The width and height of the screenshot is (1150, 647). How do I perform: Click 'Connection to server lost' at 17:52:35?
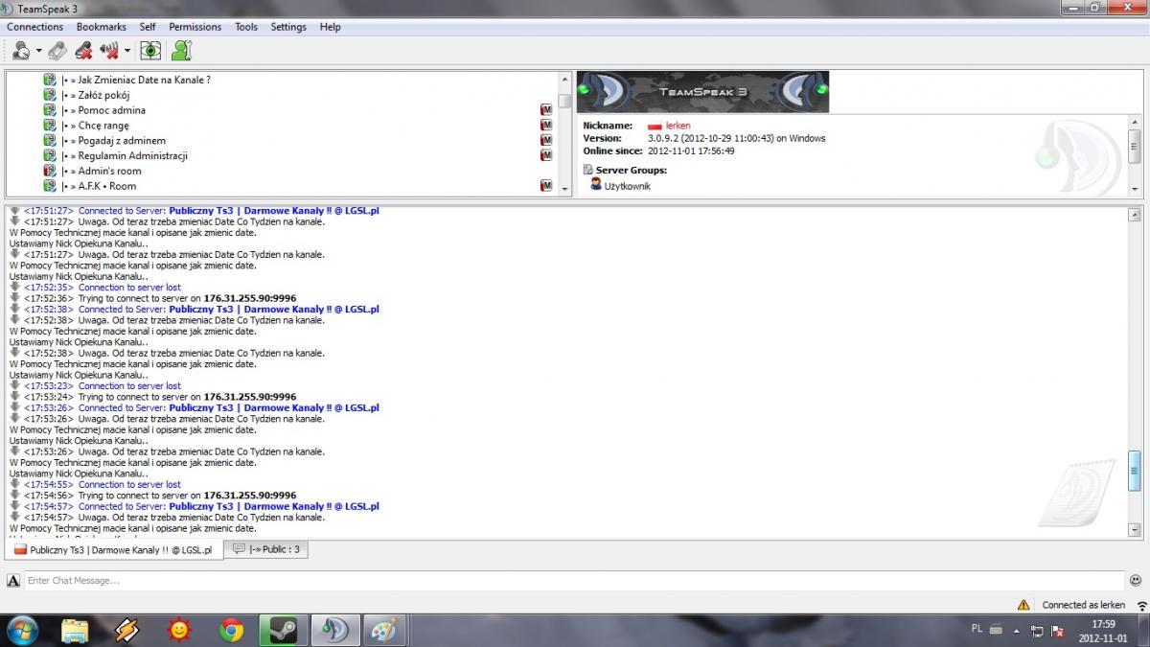pyautogui.click(x=129, y=288)
